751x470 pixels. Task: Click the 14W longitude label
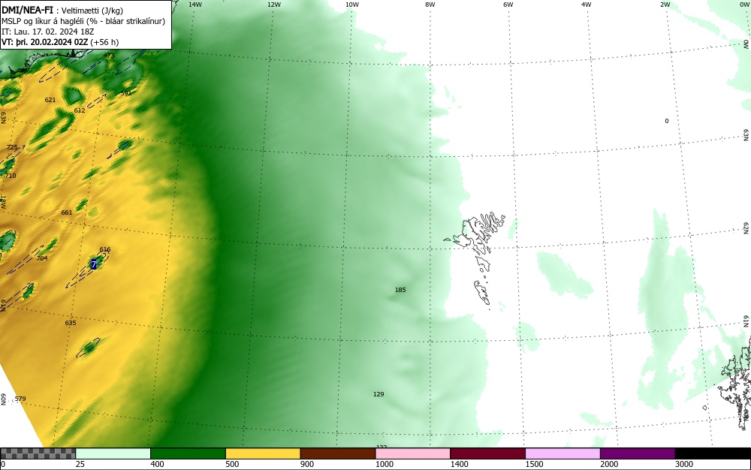tap(195, 5)
